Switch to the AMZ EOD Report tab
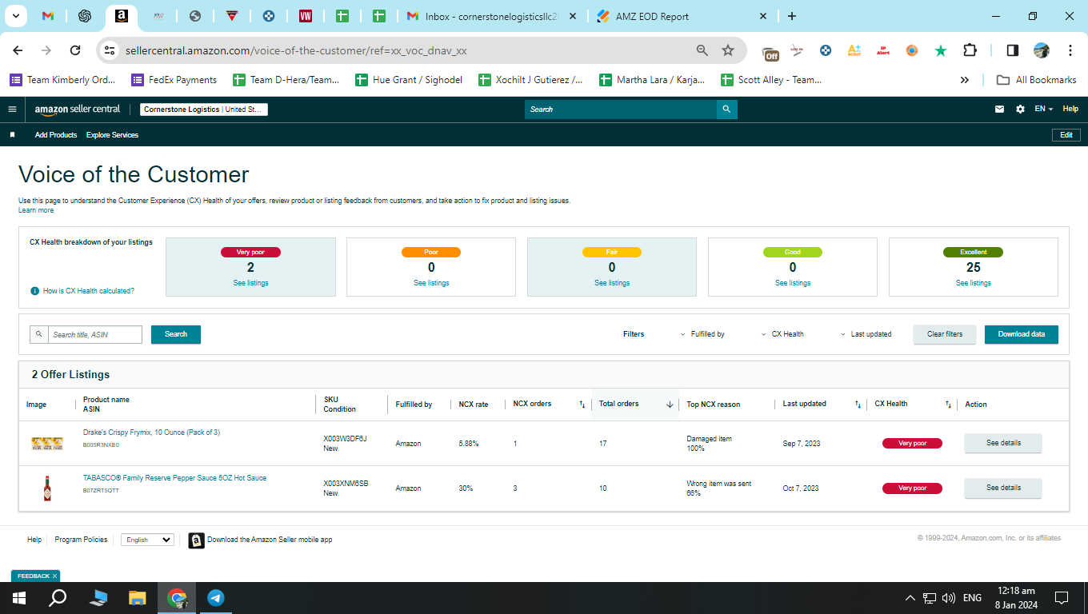1088x614 pixels. click(x=680, y=16)
